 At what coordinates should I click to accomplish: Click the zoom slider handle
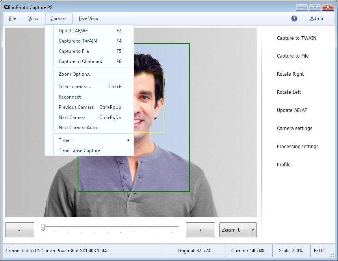43,227
